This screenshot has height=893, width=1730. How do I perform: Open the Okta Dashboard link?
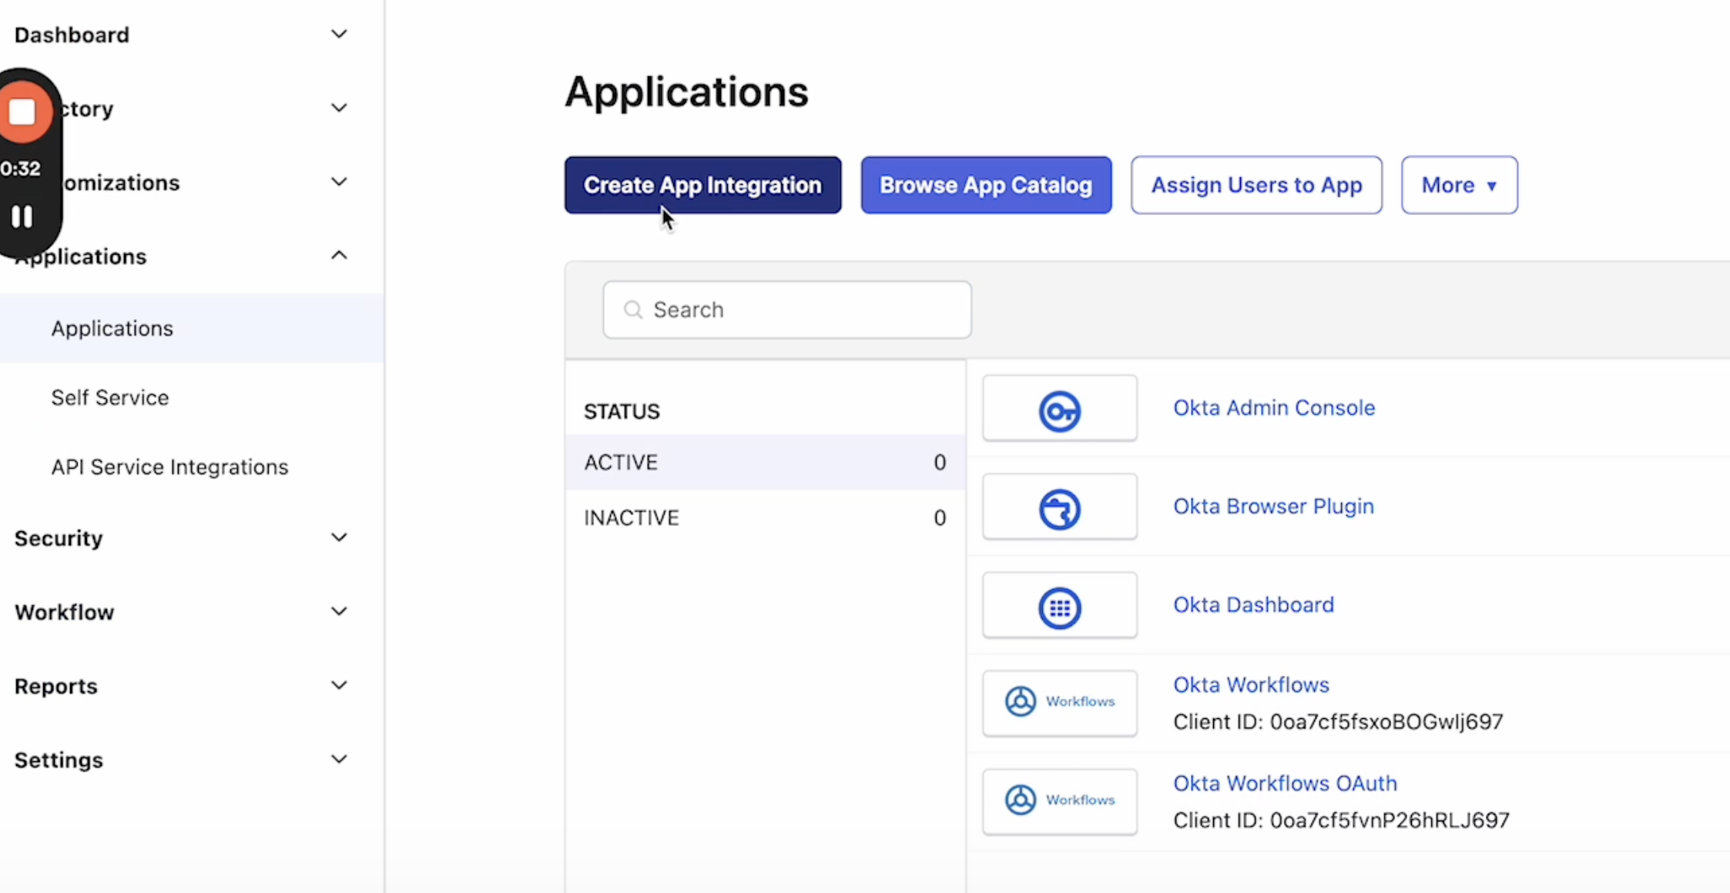[1253, 605]
